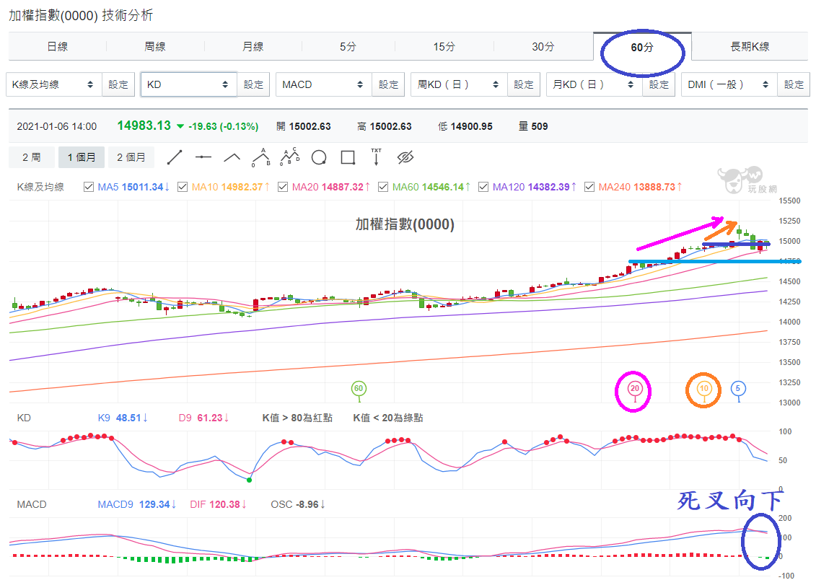Open the K線及均線 indicator dropdown
Viewport: 816px width, 580px height.
54,84
